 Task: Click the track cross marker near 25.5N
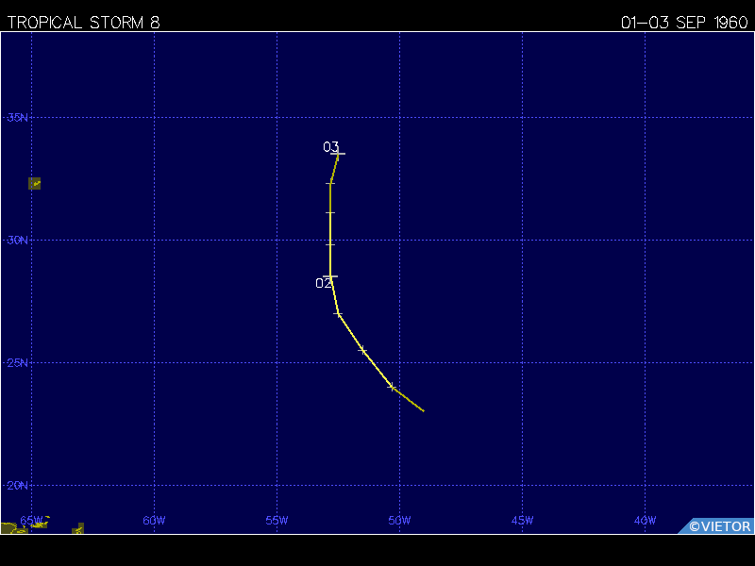pos(362,350)
